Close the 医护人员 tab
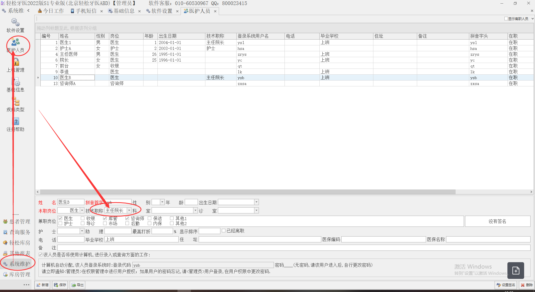 [215, 11]
